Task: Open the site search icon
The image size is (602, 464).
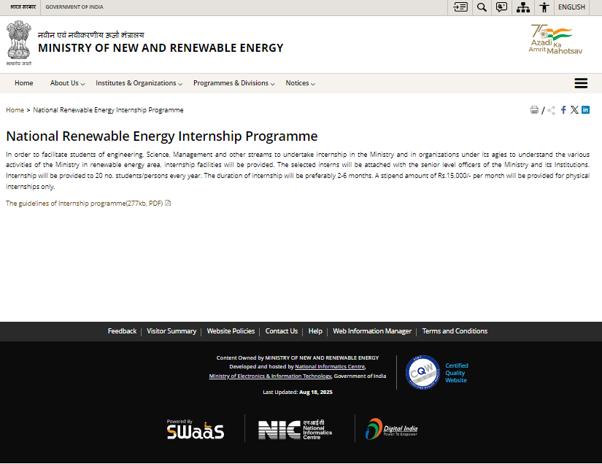Action: pos(482,7)
